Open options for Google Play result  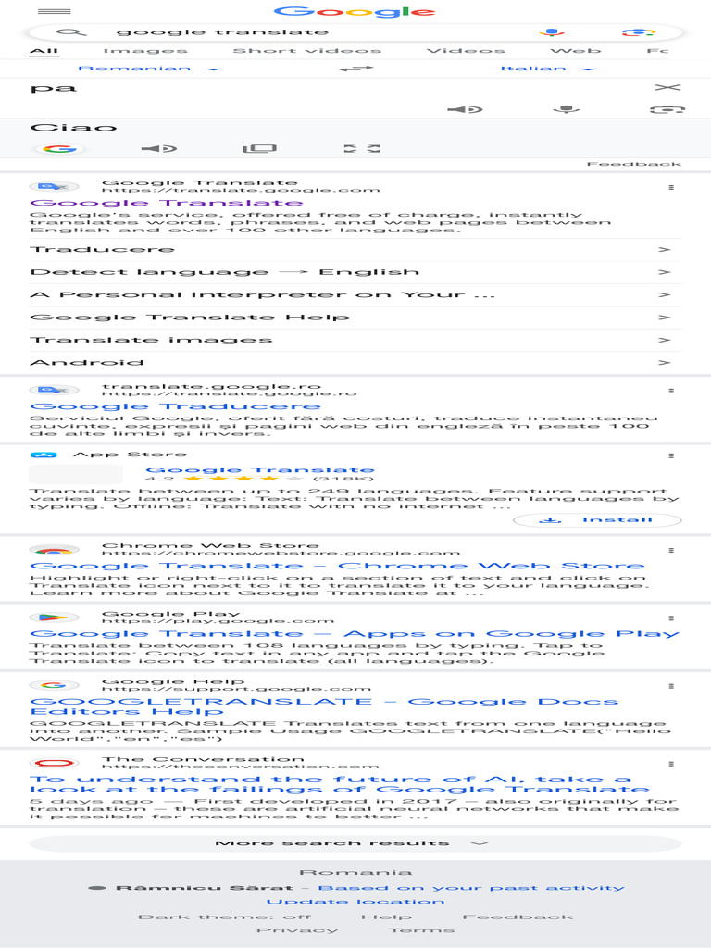[671, 617]
